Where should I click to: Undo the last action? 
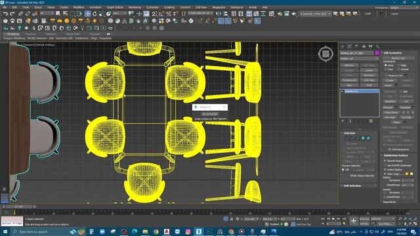(x=5, y=14)
